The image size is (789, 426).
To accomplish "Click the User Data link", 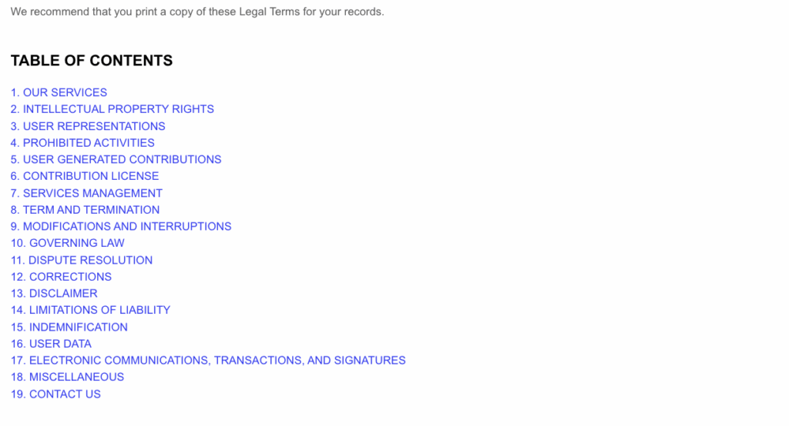I will pos(52,344).
